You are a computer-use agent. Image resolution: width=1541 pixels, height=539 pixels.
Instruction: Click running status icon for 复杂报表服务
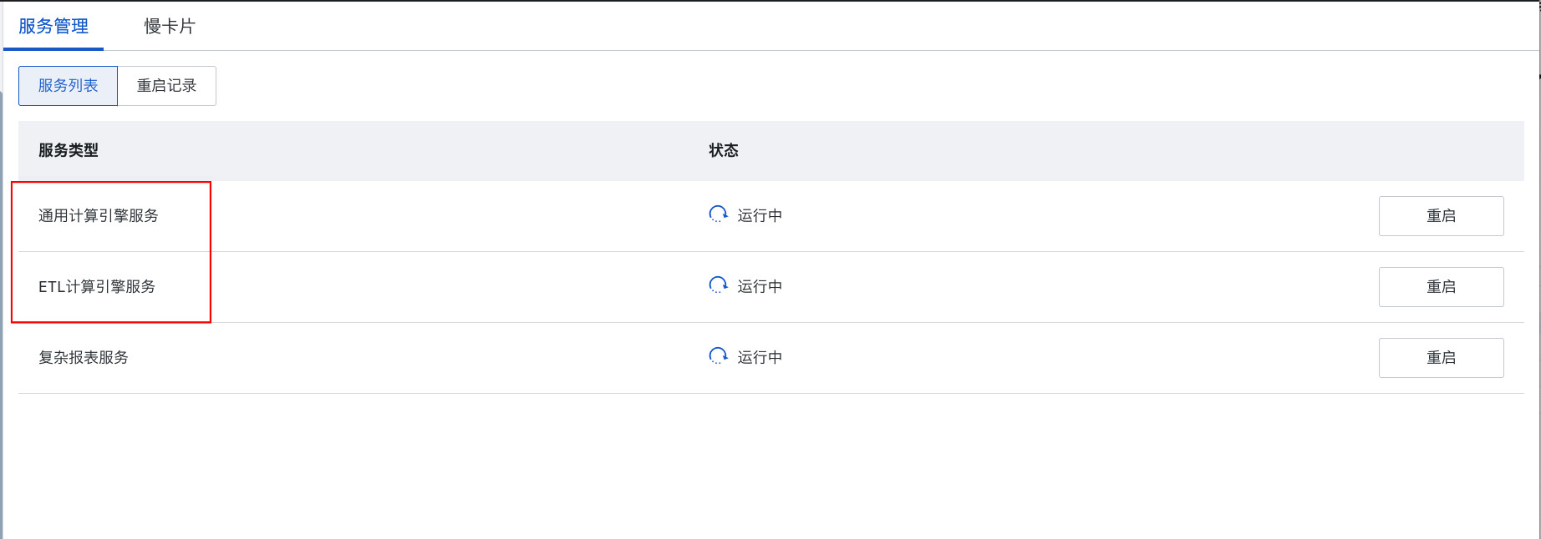click(718, 356)
